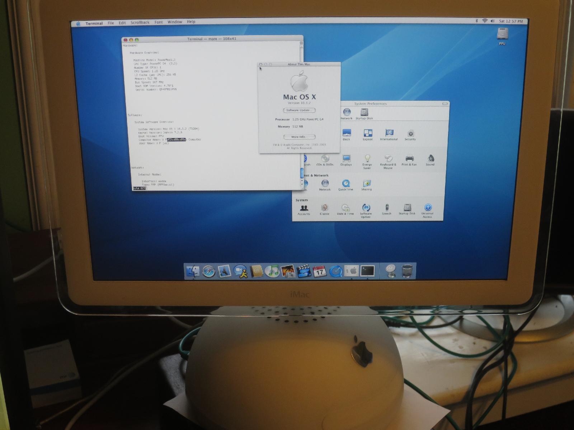Open the Sharing preference pane
This screenshot has width=574, height=430.
click(366, 185)
